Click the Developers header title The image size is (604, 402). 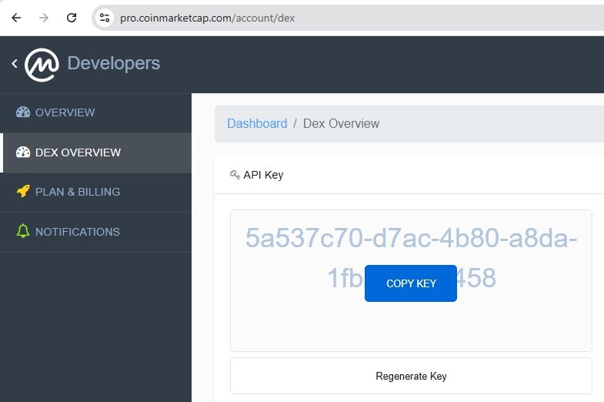point(114,63)
